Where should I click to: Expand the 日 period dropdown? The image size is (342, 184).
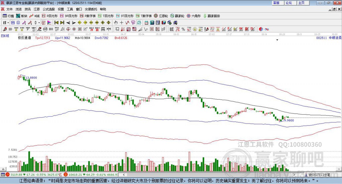(x=8, y=23)
